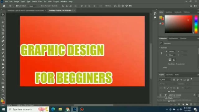Select the Eyedropper tool
Viewport: 199px width, 112px height.
pyautogui.click(x=3, y=37)
